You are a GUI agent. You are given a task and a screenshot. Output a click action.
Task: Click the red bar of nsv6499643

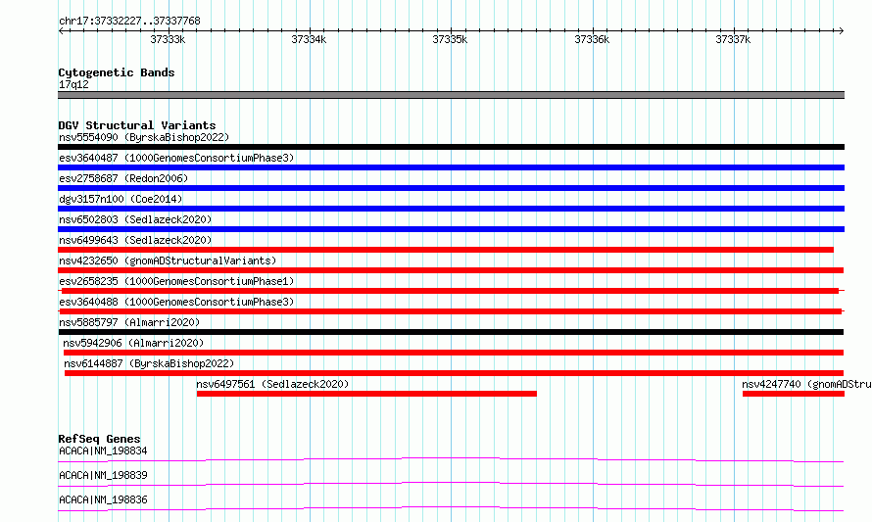(x=446, y=250)
